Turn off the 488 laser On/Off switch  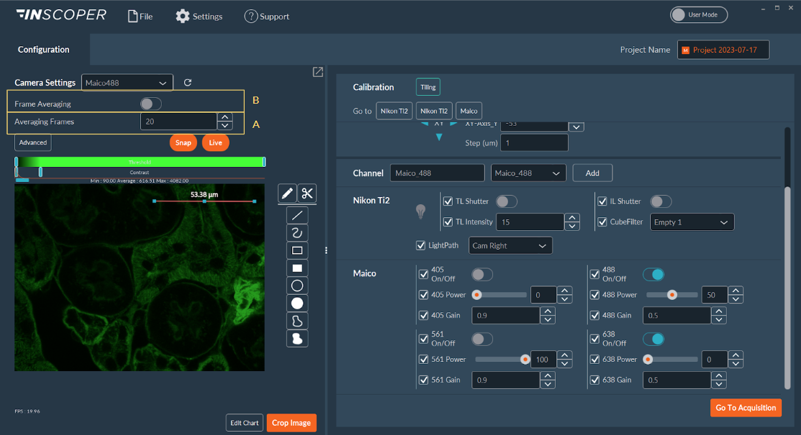click(x=653, y=274)
